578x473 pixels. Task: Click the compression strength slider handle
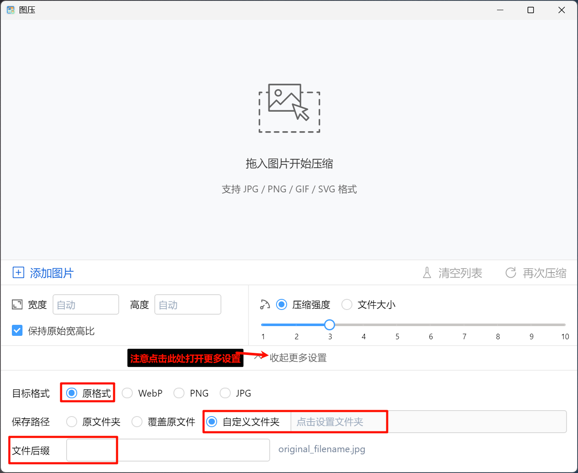point(329,325)
